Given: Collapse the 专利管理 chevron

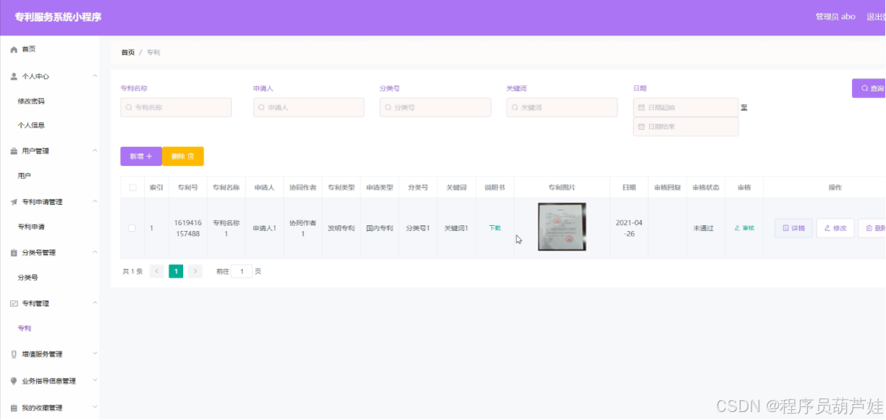Looking at the screenshot, I should tap(95, 303).
